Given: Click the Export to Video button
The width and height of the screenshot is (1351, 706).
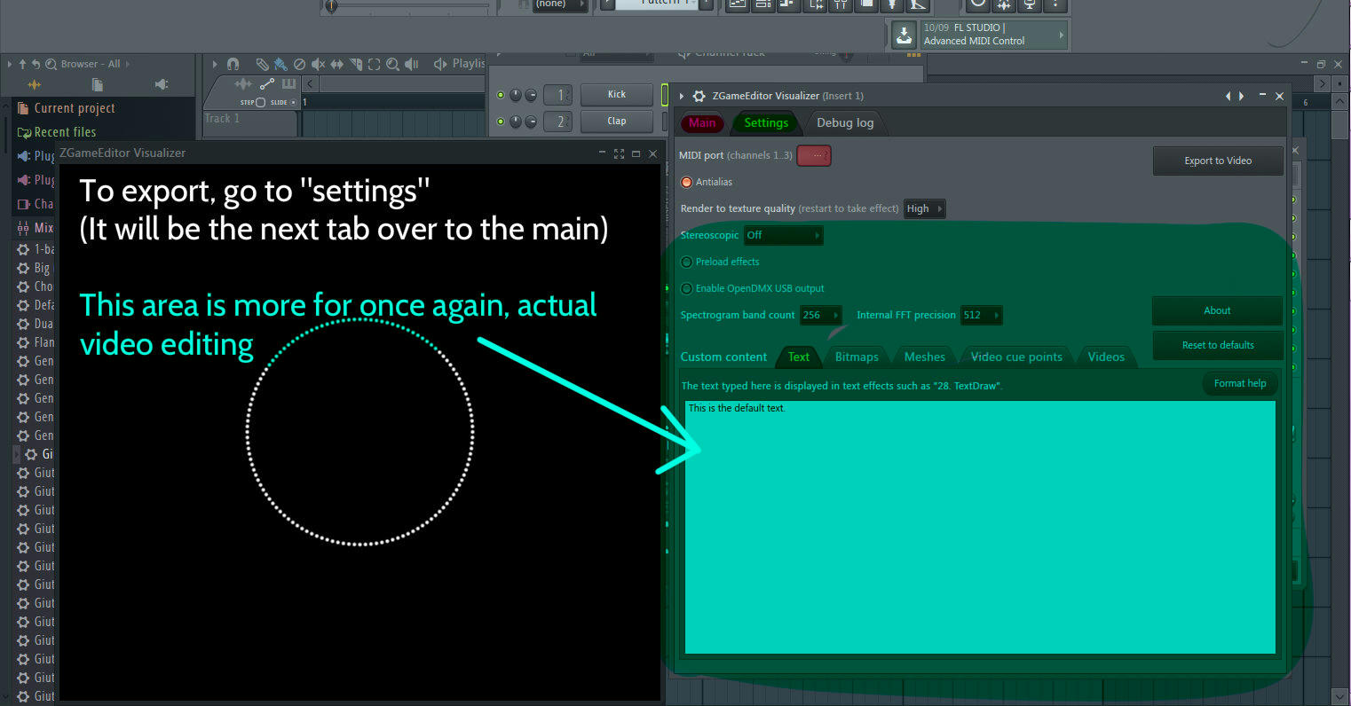Looking at the screenshot, I should (x=1217, y=161).
